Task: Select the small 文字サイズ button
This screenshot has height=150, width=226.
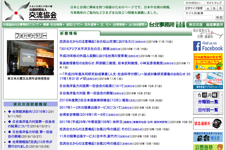Action: click(208, 8)
